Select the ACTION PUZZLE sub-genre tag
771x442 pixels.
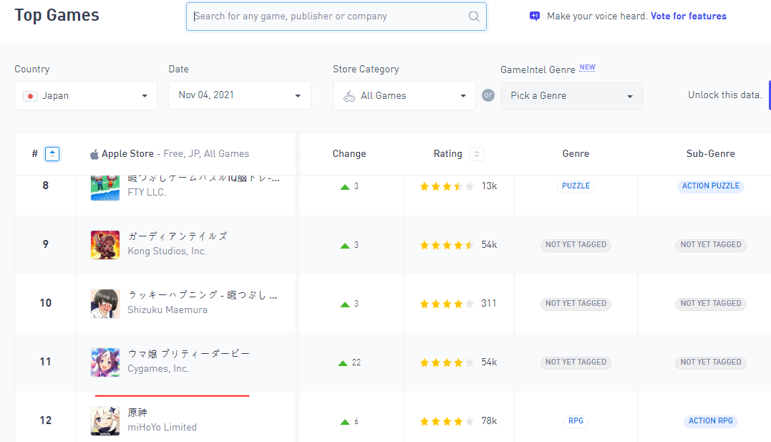(x=711, y=186)
